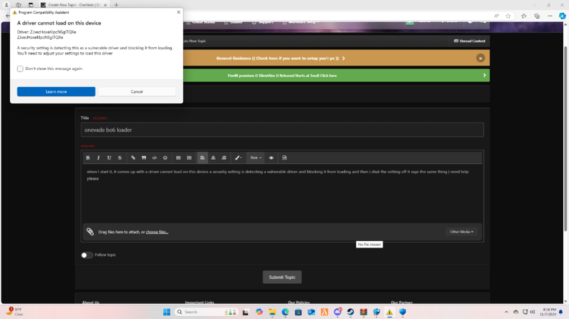Open Microsoft Store from taskbar
This screenshot has height=319, width=569.
[298, 312]
